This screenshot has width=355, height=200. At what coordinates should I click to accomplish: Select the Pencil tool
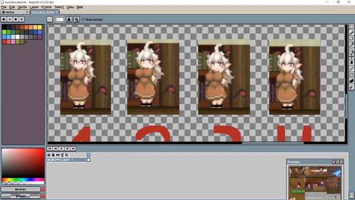[x=352, y=33]
